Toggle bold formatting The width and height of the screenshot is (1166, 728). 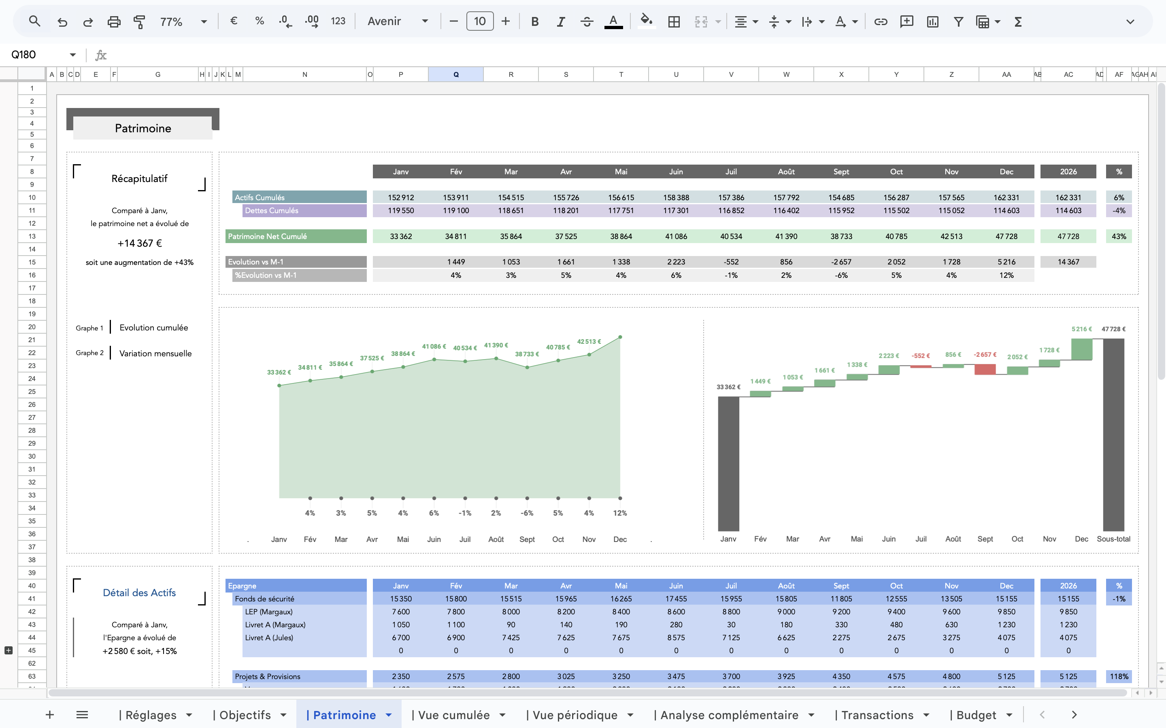point(535,21)
